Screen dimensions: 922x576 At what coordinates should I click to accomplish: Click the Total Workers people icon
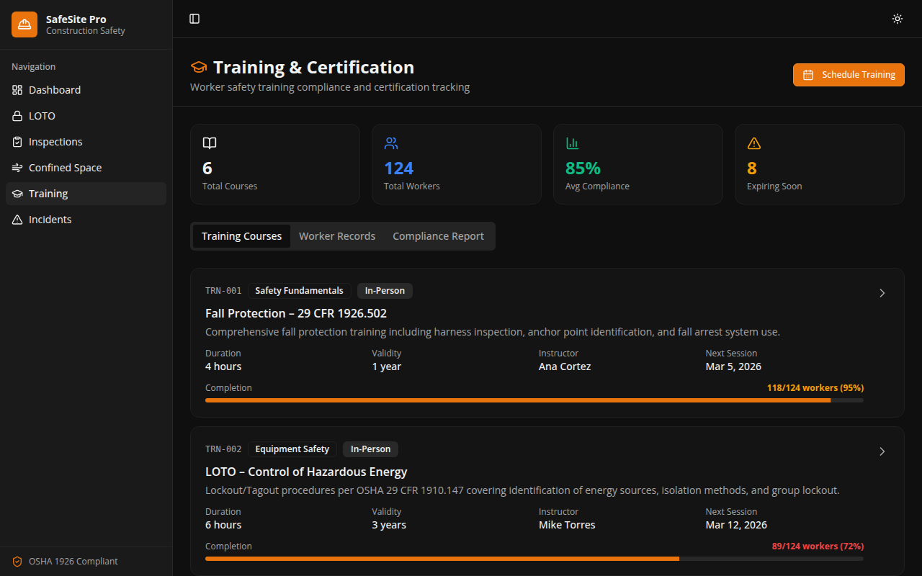coord(391,143)
